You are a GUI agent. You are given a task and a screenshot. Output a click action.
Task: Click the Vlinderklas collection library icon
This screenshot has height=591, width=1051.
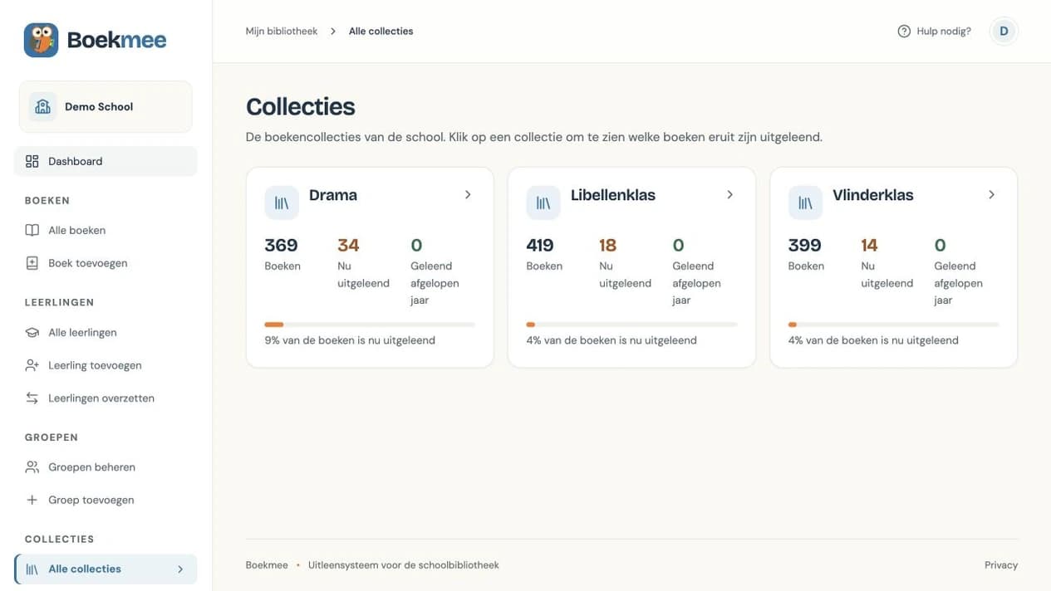[805, 203]
